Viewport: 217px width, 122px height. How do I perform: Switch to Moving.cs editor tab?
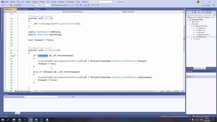coord(37,9)
